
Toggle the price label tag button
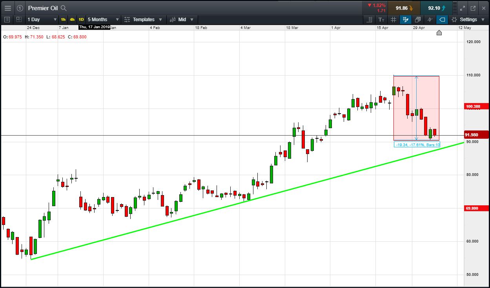442,20
